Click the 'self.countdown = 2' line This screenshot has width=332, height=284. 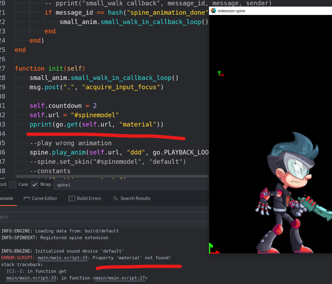click(63, 106)
